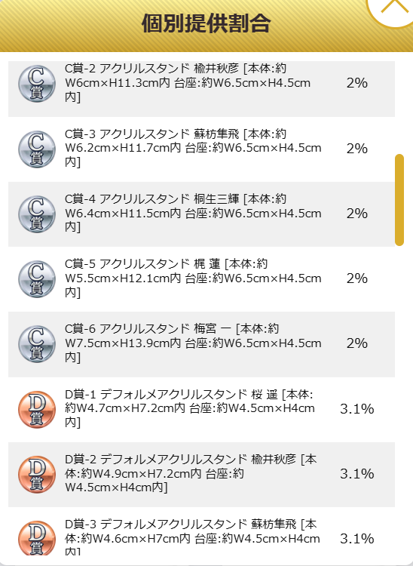The height and width of the screenshot is (566, 413).
Task: Click the D賞 bronze badge for D賞-1 桜 遥
Action: [x=37, y=409]
